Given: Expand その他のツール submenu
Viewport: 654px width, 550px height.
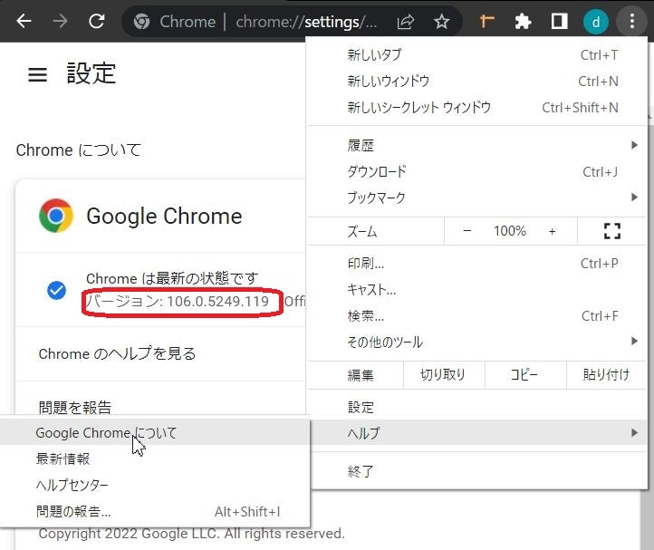Looking at the screenshot, I should pos(477,342).
